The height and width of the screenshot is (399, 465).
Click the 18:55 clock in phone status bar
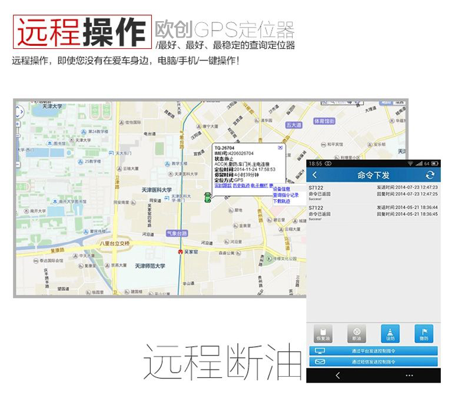click(x=315, y=163)
